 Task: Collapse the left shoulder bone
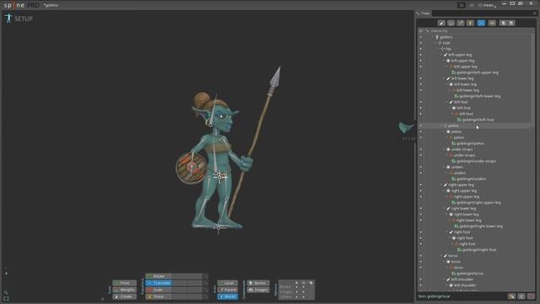pos(444,280)
